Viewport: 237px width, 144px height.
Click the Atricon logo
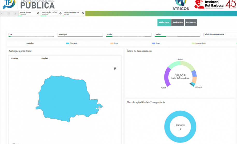(x=181, y=5)
